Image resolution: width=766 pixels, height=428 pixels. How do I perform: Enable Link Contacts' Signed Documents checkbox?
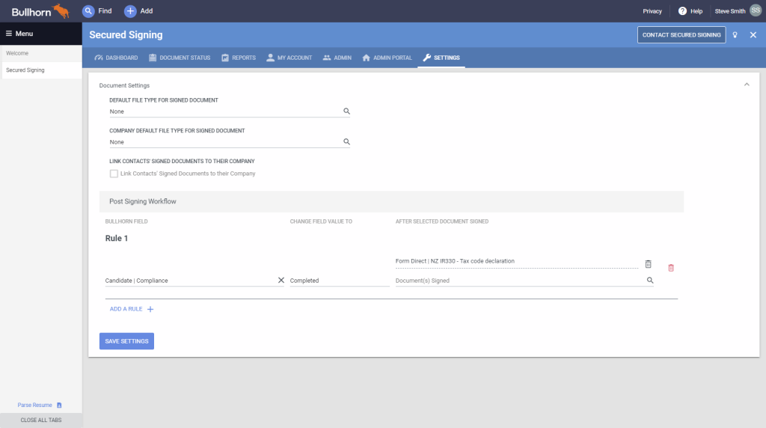114,174
